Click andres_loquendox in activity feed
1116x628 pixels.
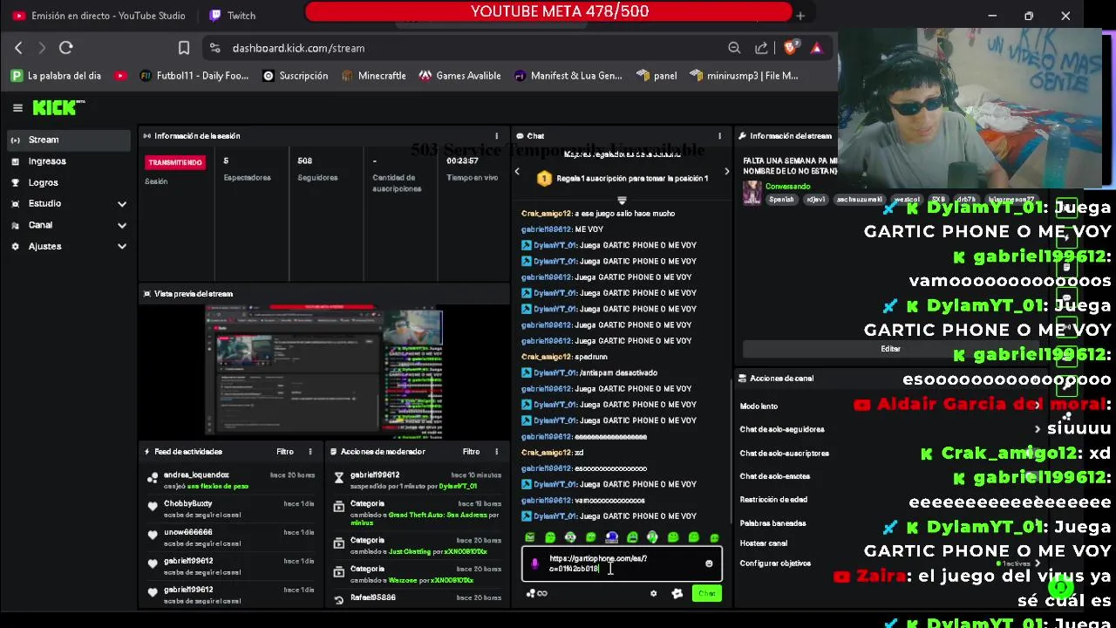[196, 475]
